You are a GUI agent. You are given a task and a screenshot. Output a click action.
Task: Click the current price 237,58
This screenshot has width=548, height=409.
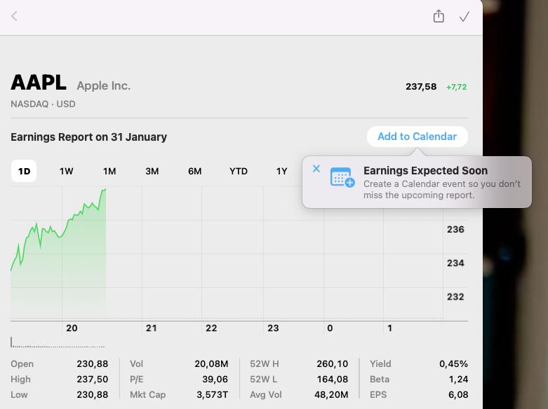(421, 87)
